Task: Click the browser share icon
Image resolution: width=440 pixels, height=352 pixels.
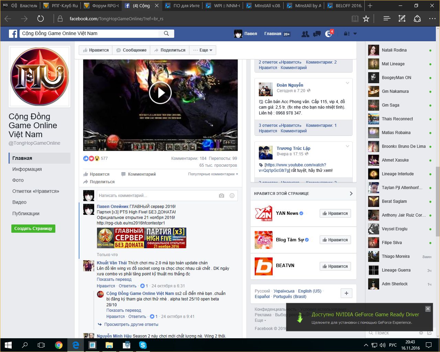Action: 417,19
